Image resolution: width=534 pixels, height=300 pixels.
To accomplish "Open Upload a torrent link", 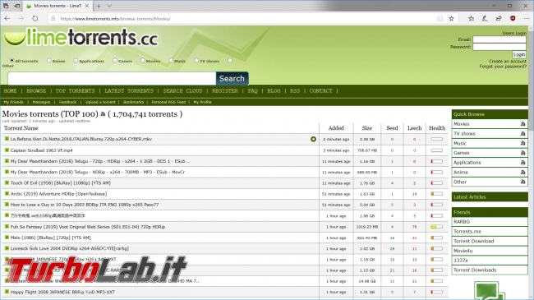I will pos(100,102).
